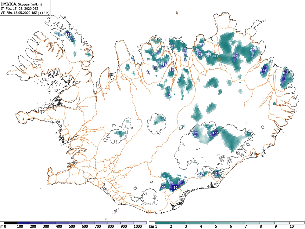Select the 435 value label on the map
This screenshot has width=305, height=229.
(x=173, y=46)
